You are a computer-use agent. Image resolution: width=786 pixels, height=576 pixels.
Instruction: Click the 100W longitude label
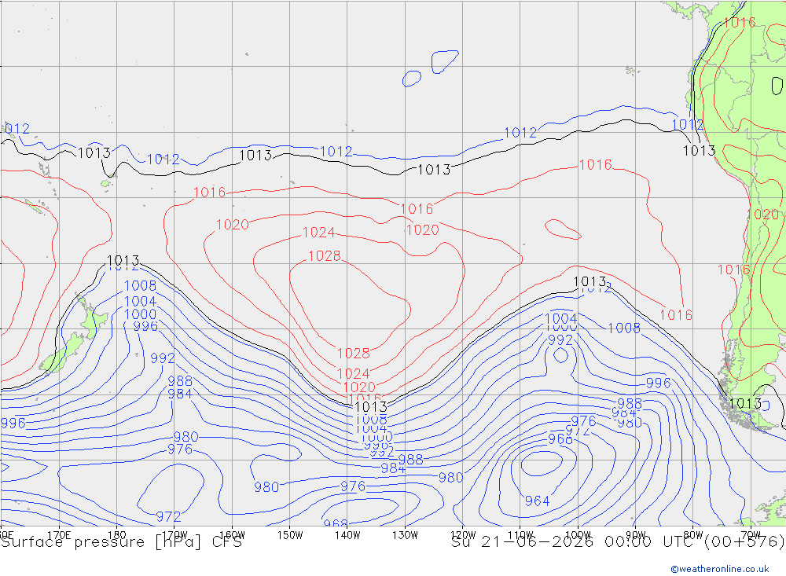(578, 535)
